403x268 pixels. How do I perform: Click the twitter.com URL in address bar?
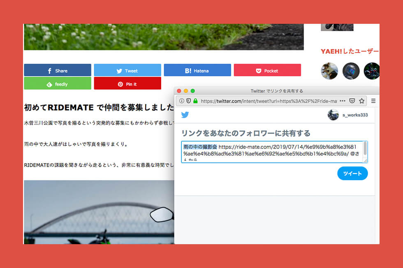[x=269, y=101]
